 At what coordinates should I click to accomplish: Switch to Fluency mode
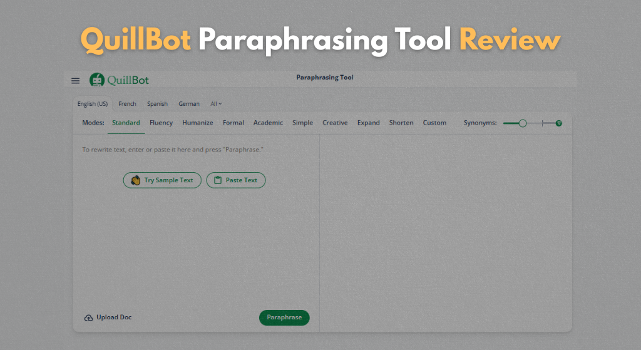[x=161, y=123]
